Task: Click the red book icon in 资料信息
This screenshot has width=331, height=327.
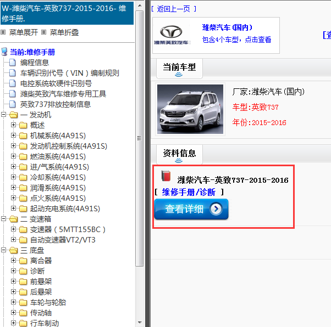Action: (166, 176)
